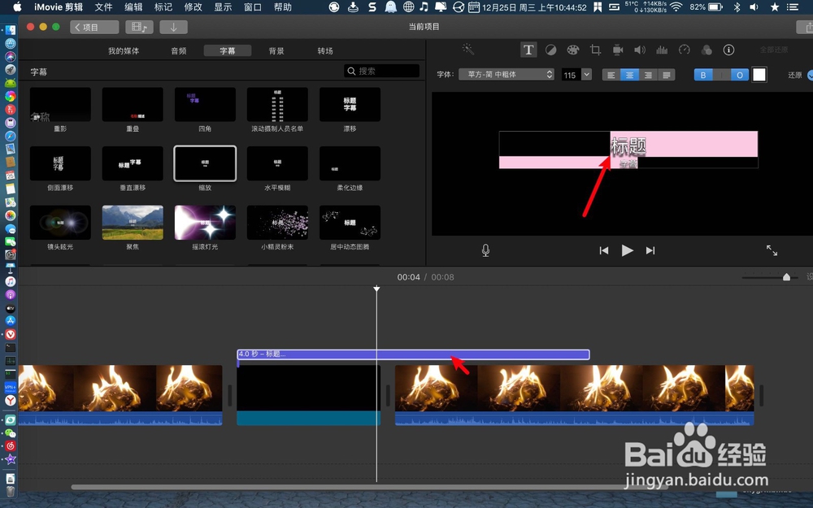Switch to 背景 tab
This screenshot has height=508, width=813.
276,50
